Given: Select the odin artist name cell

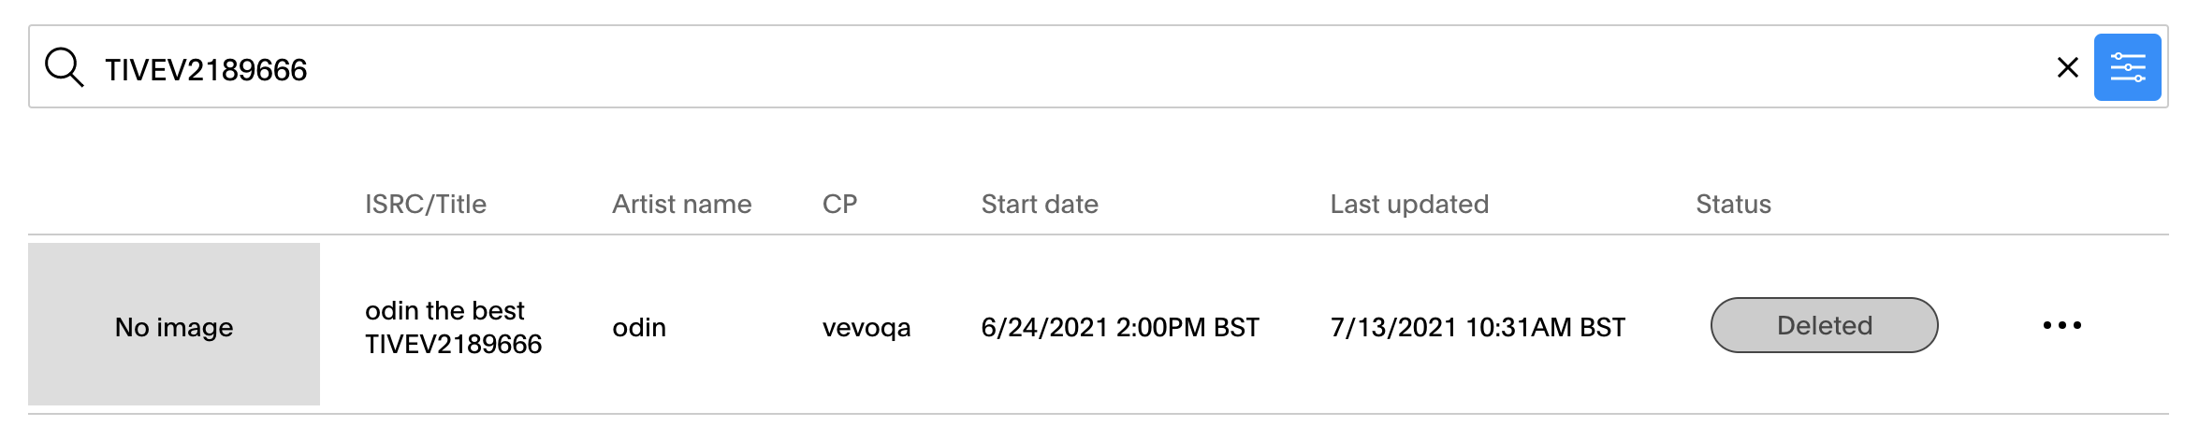Looking at the screenshot, I should (x=639, y=327).
